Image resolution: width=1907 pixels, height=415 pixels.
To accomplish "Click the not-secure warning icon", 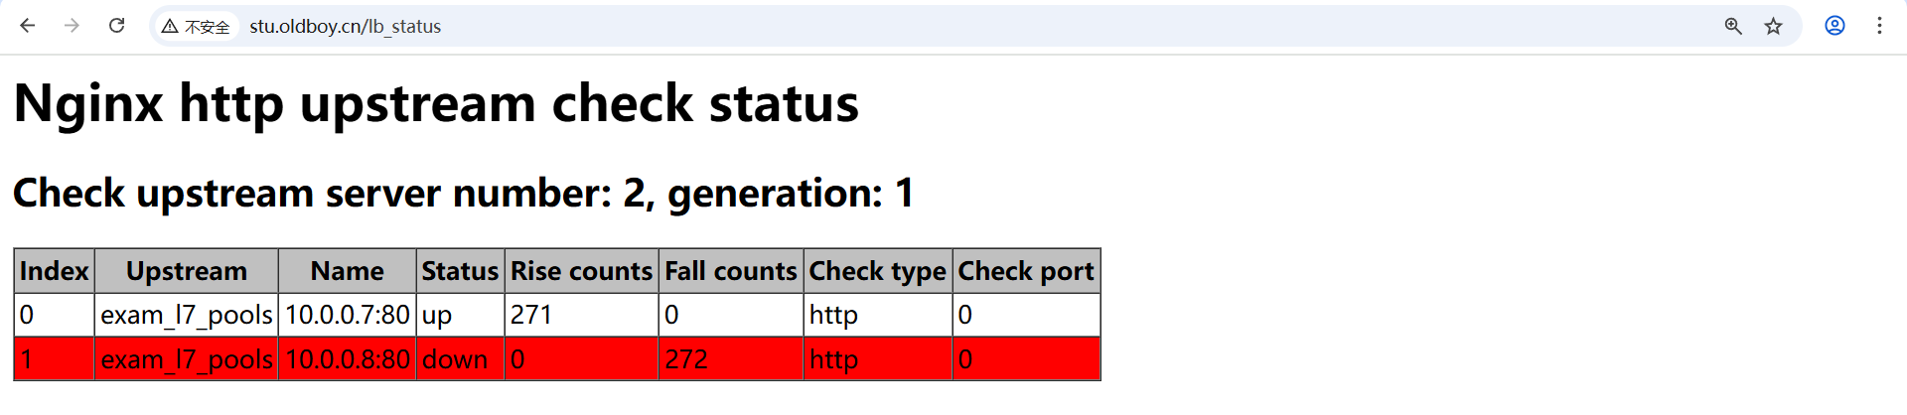I will coord(170,27).
